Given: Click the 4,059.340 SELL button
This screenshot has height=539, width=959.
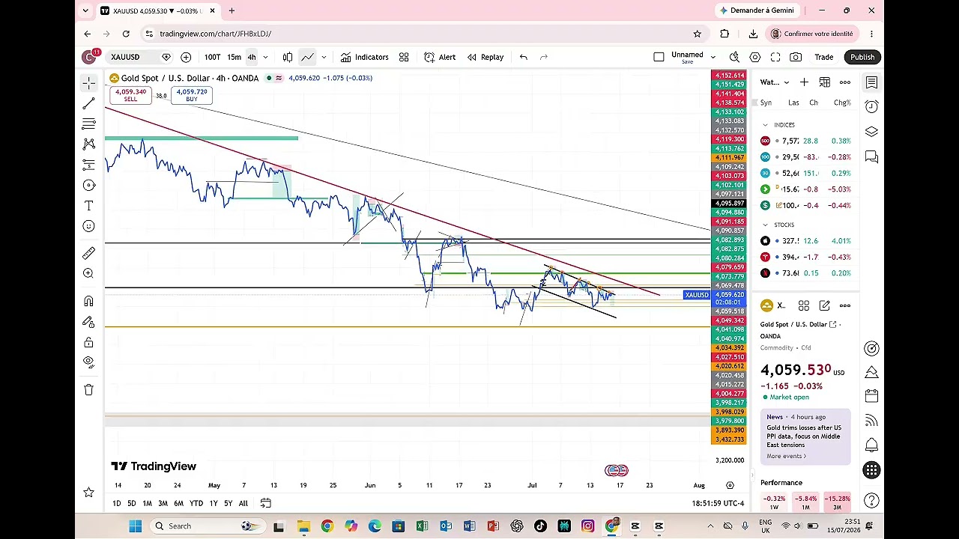Looking at the screenshot, I should (130, 95).
